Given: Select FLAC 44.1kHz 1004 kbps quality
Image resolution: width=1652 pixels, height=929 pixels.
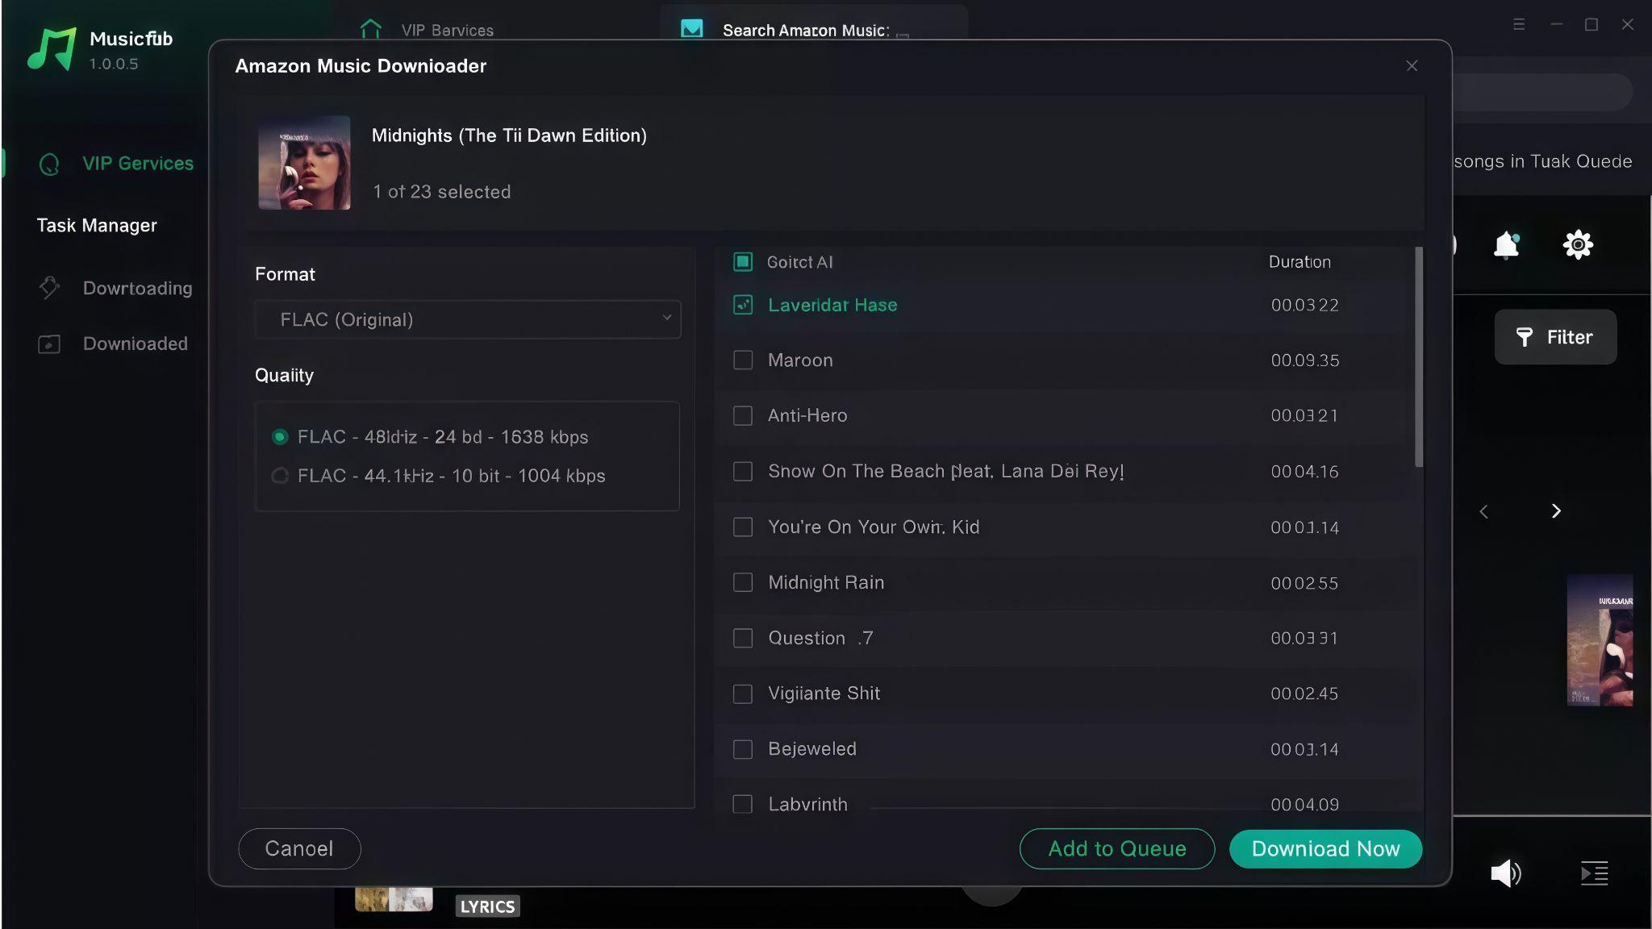Looking at the screenshot, I should click(x=280, y=476).
